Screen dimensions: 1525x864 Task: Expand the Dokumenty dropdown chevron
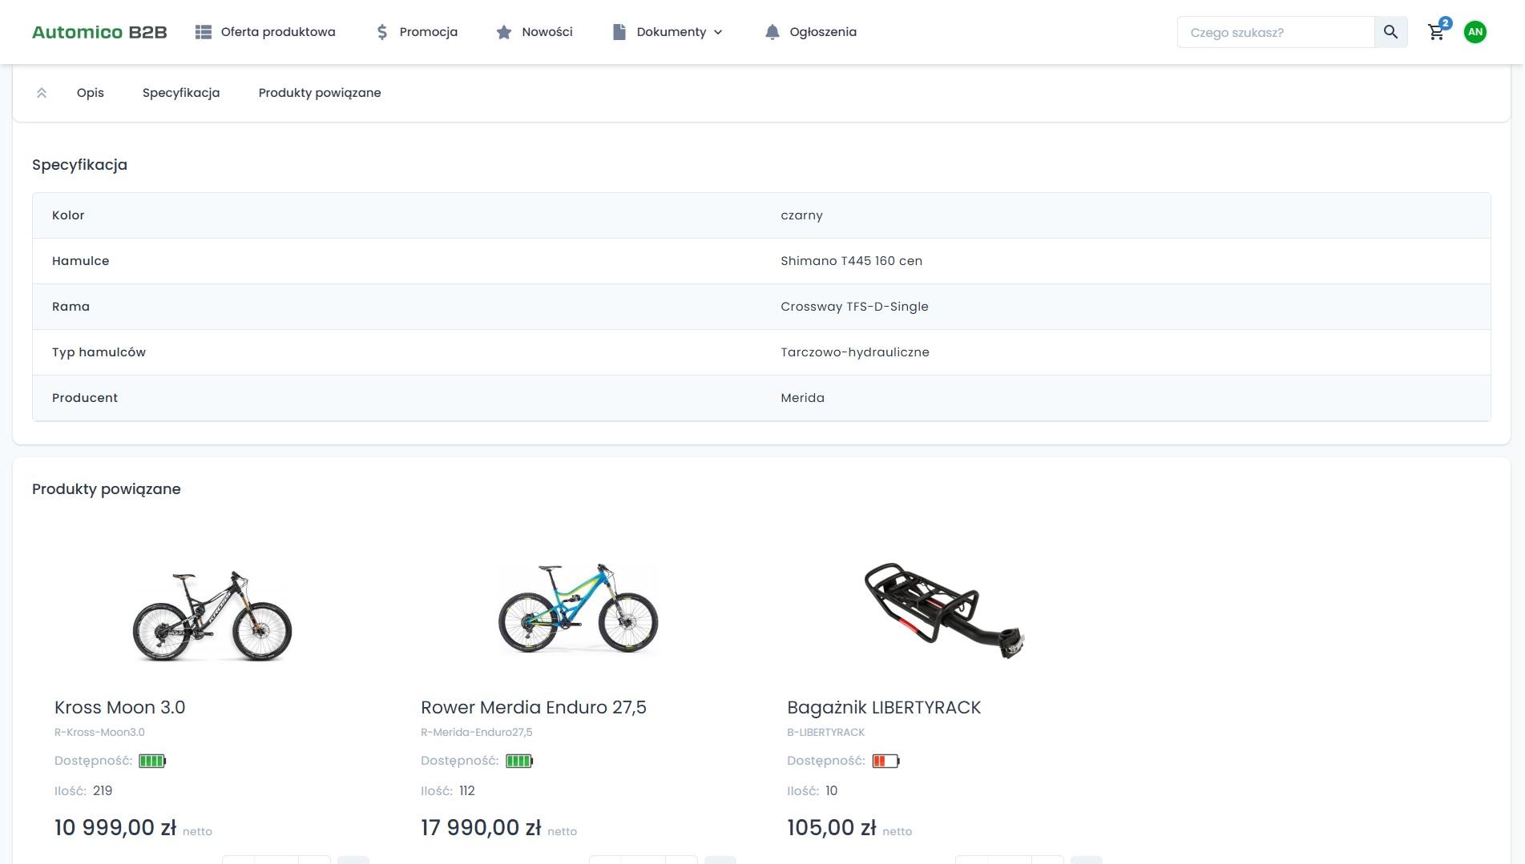718,32
